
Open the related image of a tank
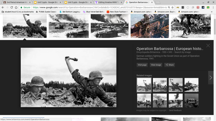coord(191,85)
